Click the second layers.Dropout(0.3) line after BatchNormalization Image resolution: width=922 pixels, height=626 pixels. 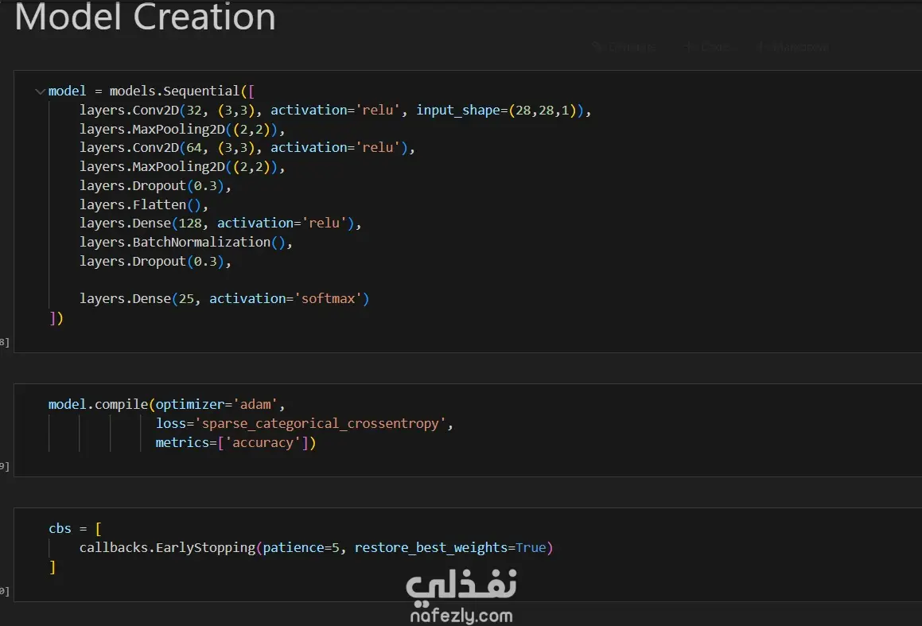coord(155,261)
